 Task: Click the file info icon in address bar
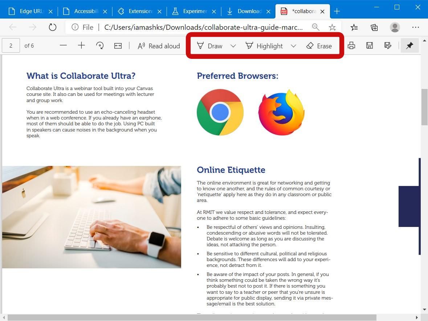[x=75, y=27]
